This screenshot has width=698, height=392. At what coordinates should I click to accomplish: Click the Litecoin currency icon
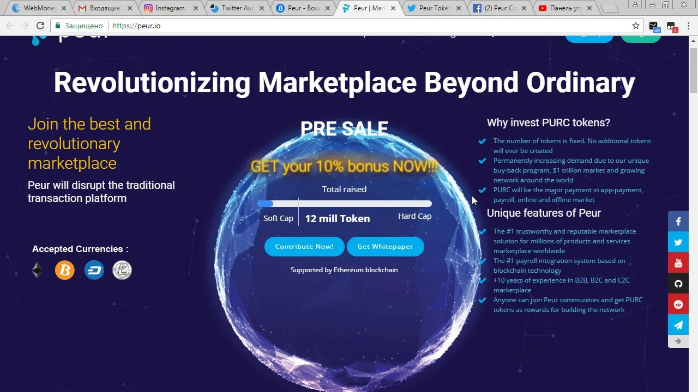coord(122,270)
